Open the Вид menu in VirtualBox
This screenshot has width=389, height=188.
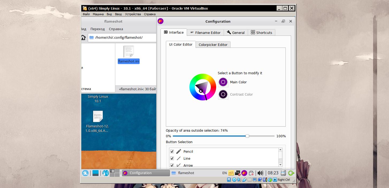(x=109, y=14)
